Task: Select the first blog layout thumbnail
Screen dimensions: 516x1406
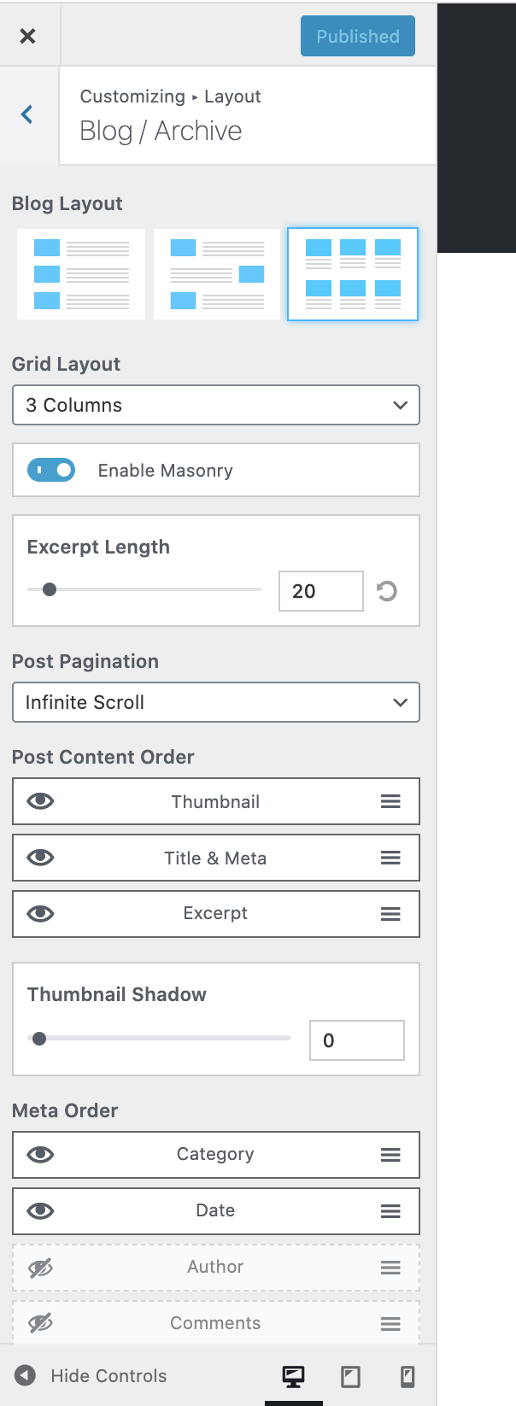Action: tap(81, 274)
